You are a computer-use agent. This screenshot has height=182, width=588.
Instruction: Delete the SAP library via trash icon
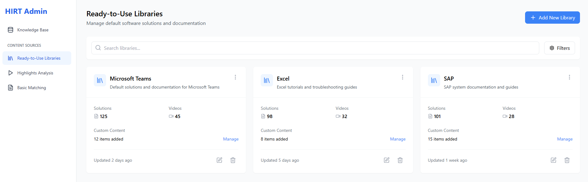[x=567, y=160]
